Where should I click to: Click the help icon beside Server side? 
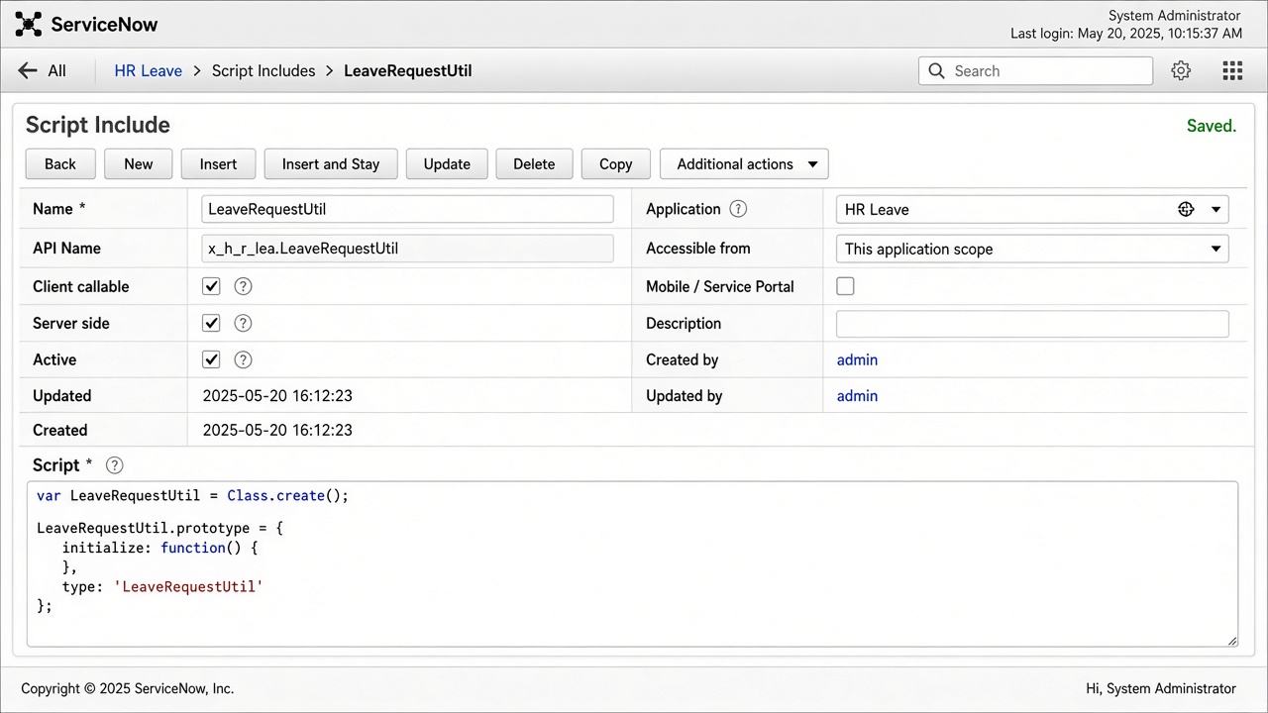click(244, 323)
